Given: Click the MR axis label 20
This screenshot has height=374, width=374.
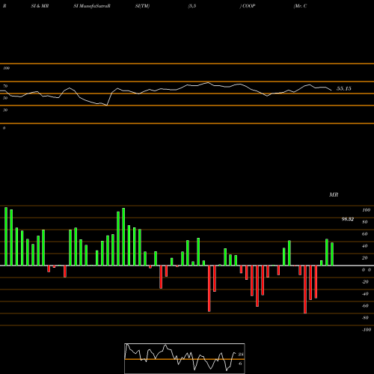Looking at the screenshot, I should (365, 258).
